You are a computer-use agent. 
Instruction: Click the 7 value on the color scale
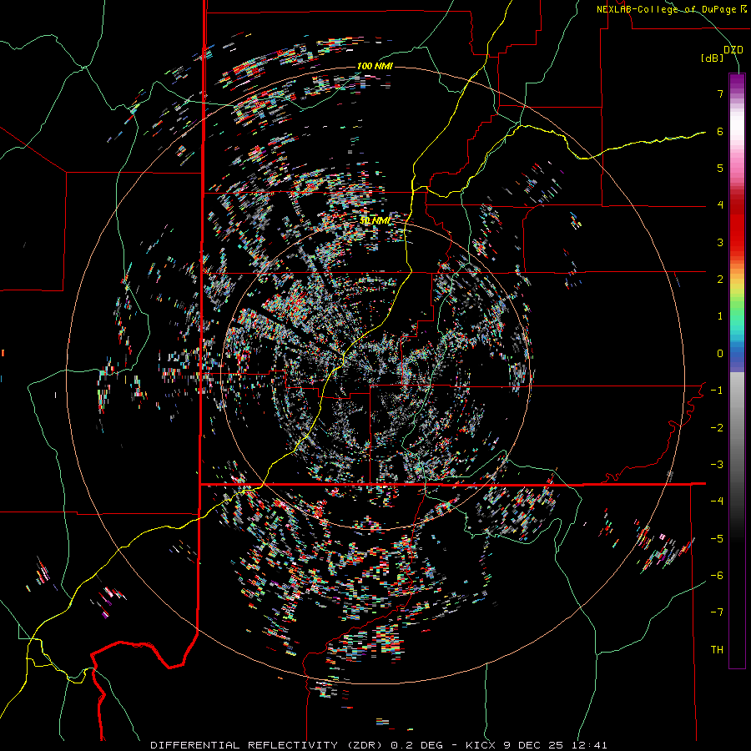720,93
